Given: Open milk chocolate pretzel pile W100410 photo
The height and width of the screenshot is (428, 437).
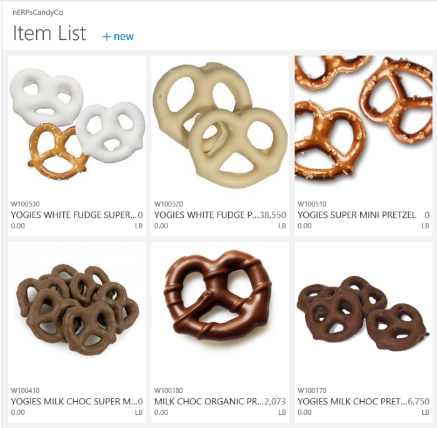Looking at the screenshot, I should point(77,312).
